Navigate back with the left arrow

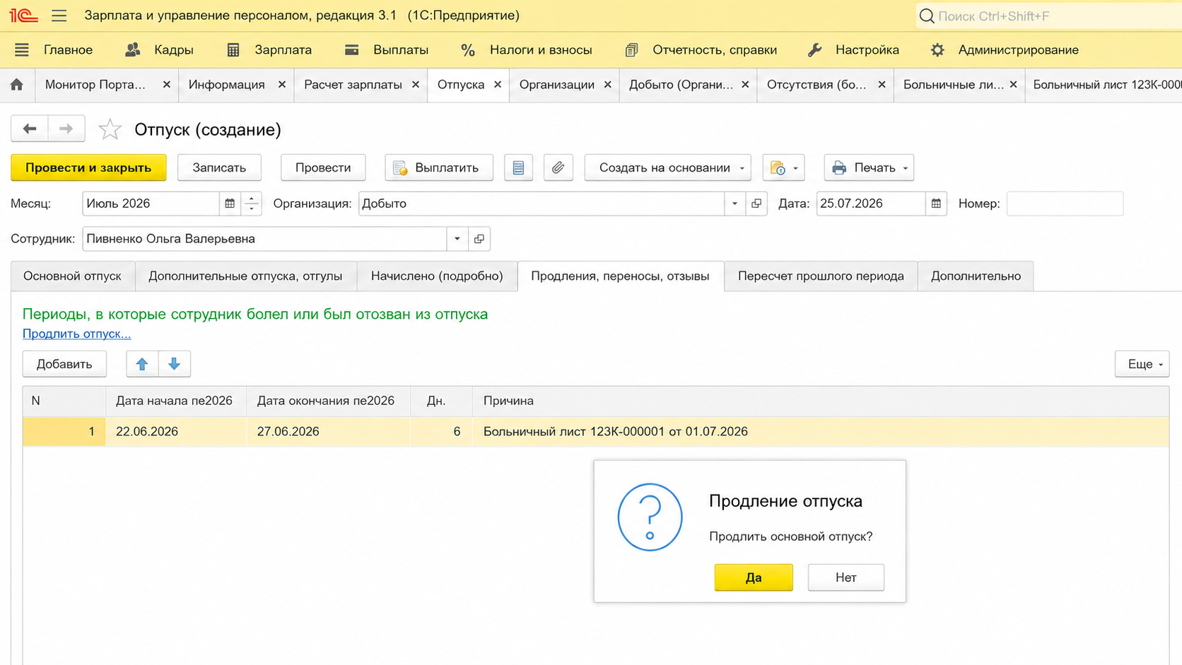click(30, 129)
